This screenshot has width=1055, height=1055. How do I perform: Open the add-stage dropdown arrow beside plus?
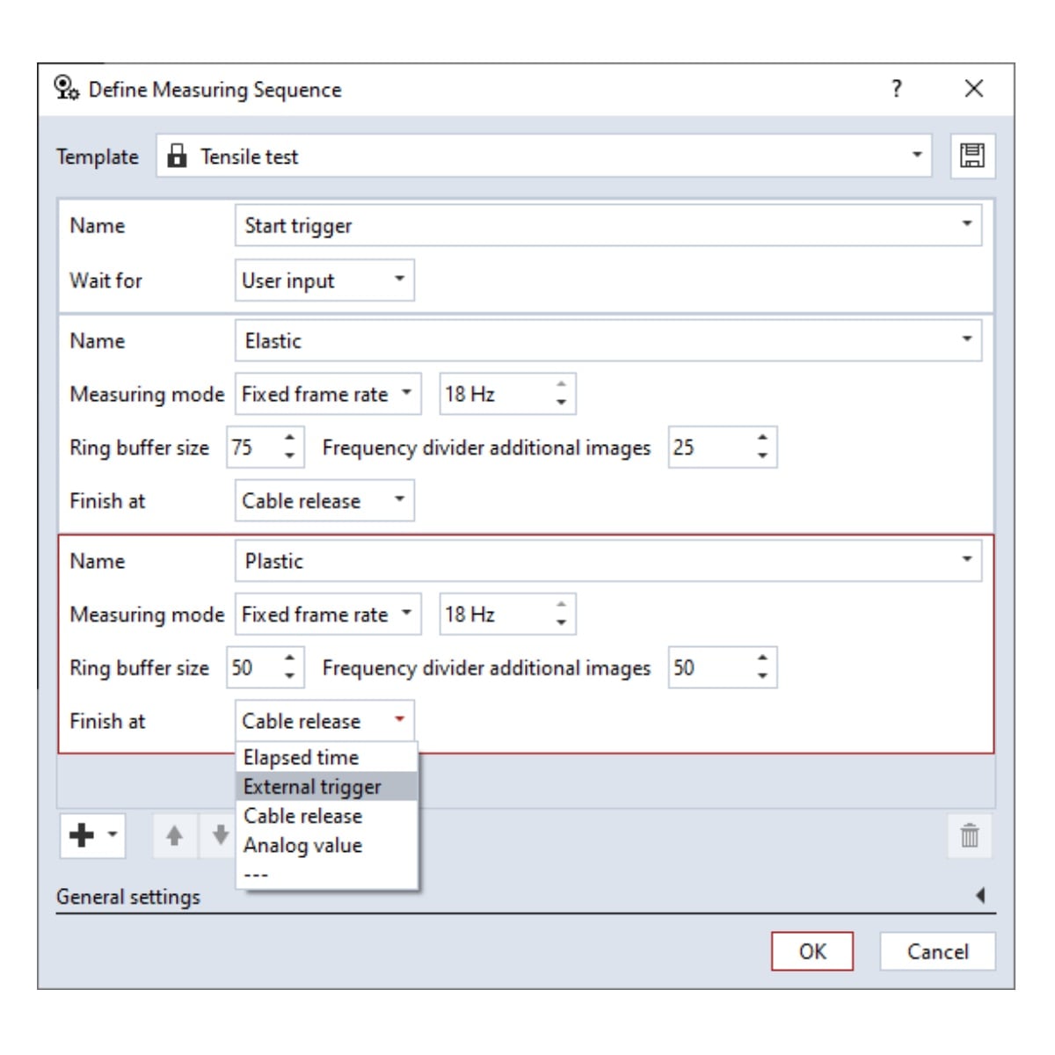113,833
